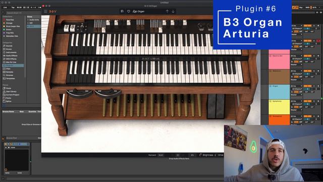Arm the Organ track for recording

tap(318, 86)
